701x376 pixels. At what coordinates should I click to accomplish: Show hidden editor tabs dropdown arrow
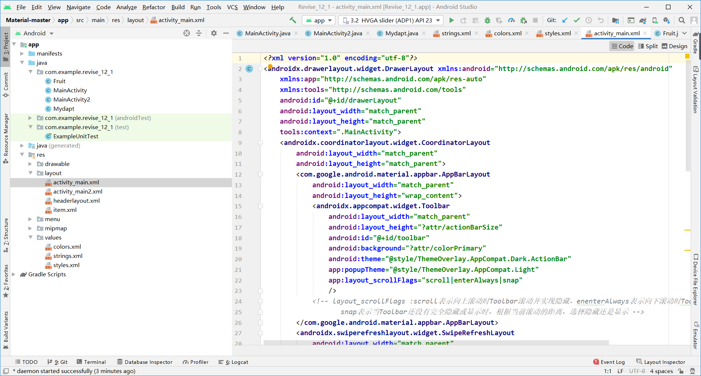684,33
